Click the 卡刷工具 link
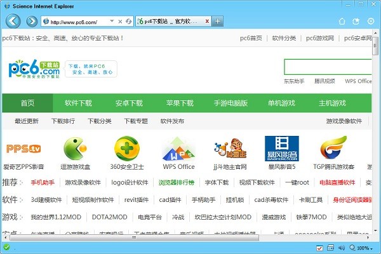Screen dimensions: 381x254 311,200
